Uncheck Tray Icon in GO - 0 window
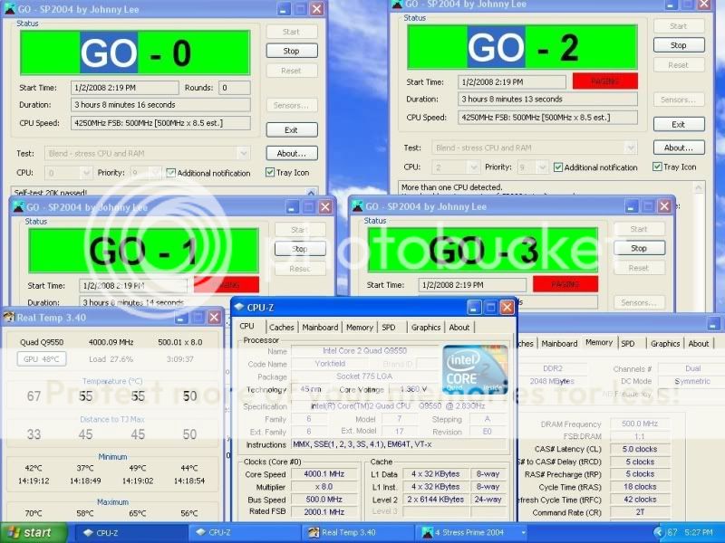725x543 pixels. (x=270, y=173)
